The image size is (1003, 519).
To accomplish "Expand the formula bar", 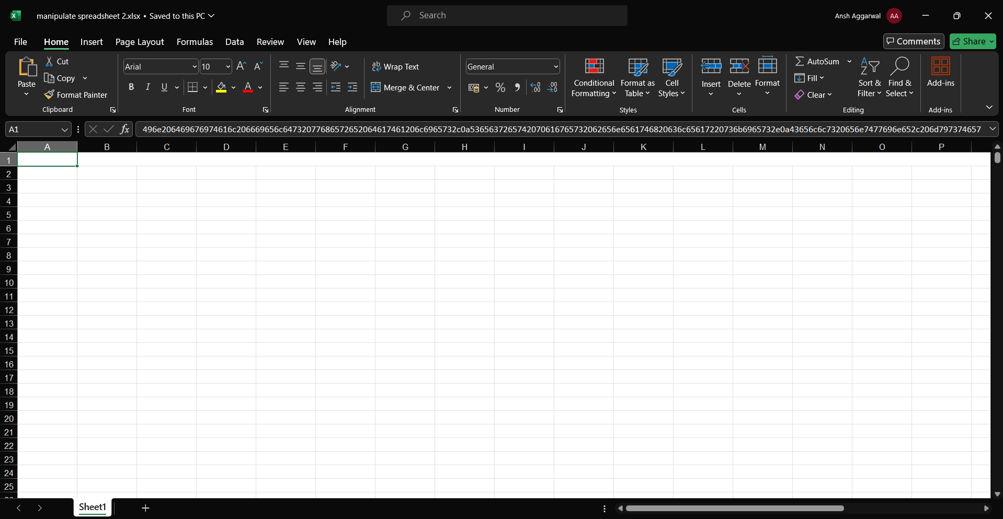I will (993, 129).
